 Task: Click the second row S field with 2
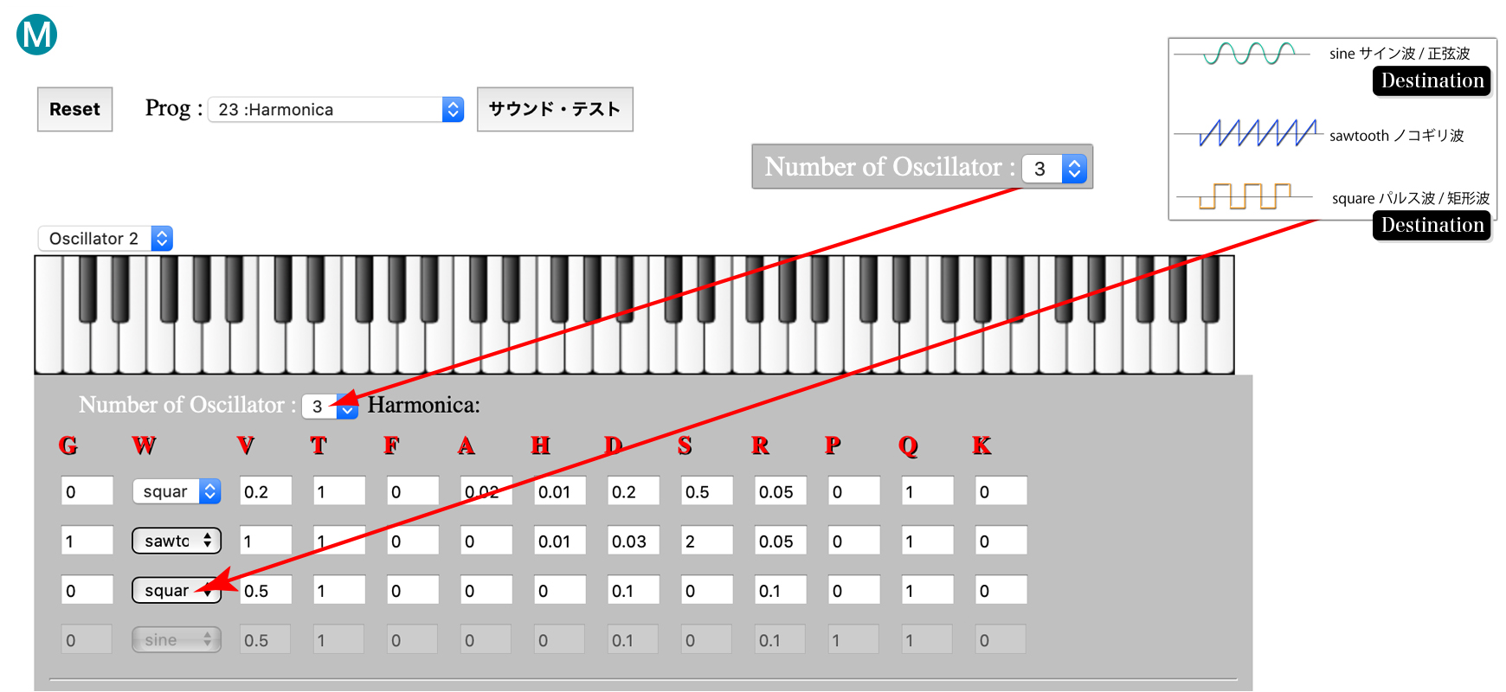click(706, 541)
